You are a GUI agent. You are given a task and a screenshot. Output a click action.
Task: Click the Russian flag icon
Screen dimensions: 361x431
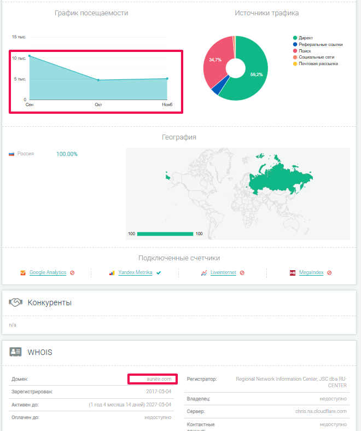[x=11, y=154]
